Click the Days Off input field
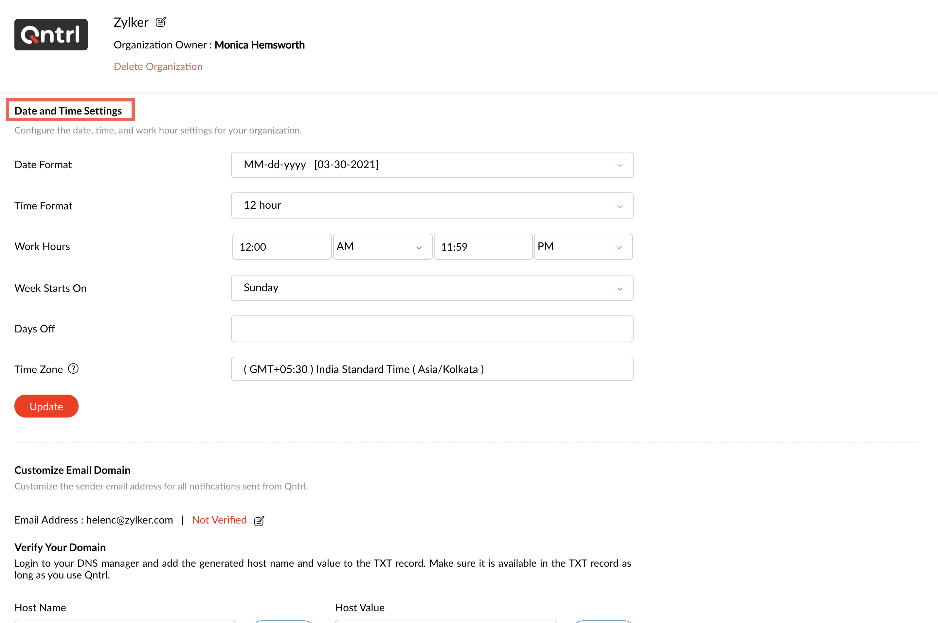The width and height of the screenshot is (938, 623). point(432,329)
